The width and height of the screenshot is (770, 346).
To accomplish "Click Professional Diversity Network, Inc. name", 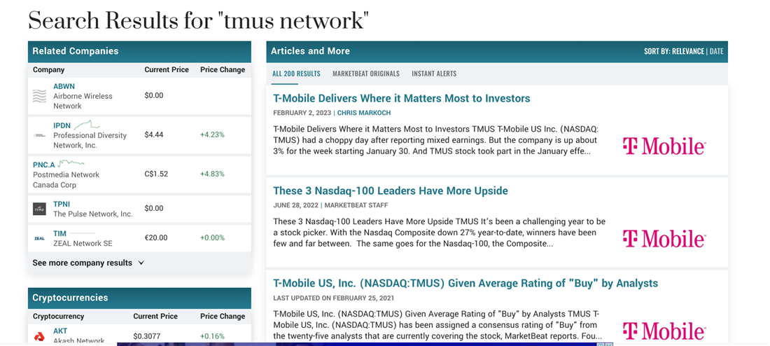I will click(90, 140).
